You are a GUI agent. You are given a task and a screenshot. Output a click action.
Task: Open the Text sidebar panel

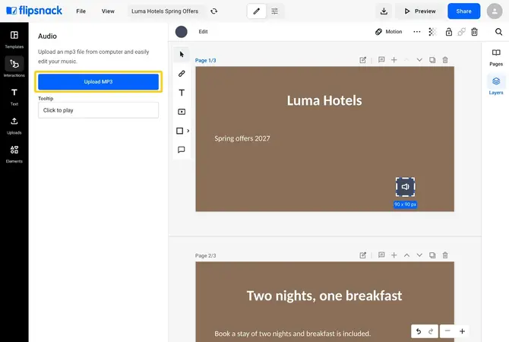coord(14,97)
